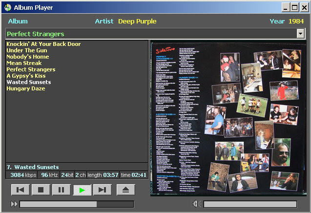This screenshot has height=213, width=311.
Task: Click the 2 ch channels field
Action: [81, 175]
